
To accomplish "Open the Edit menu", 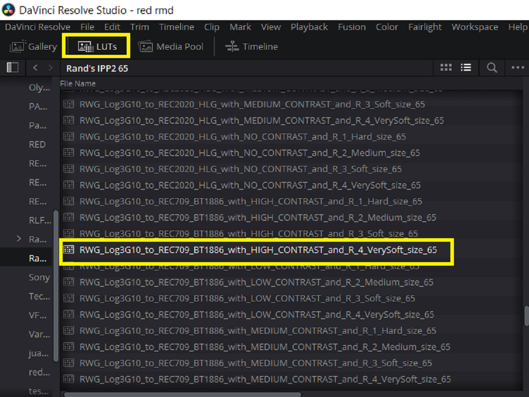I will coord(112,27).
